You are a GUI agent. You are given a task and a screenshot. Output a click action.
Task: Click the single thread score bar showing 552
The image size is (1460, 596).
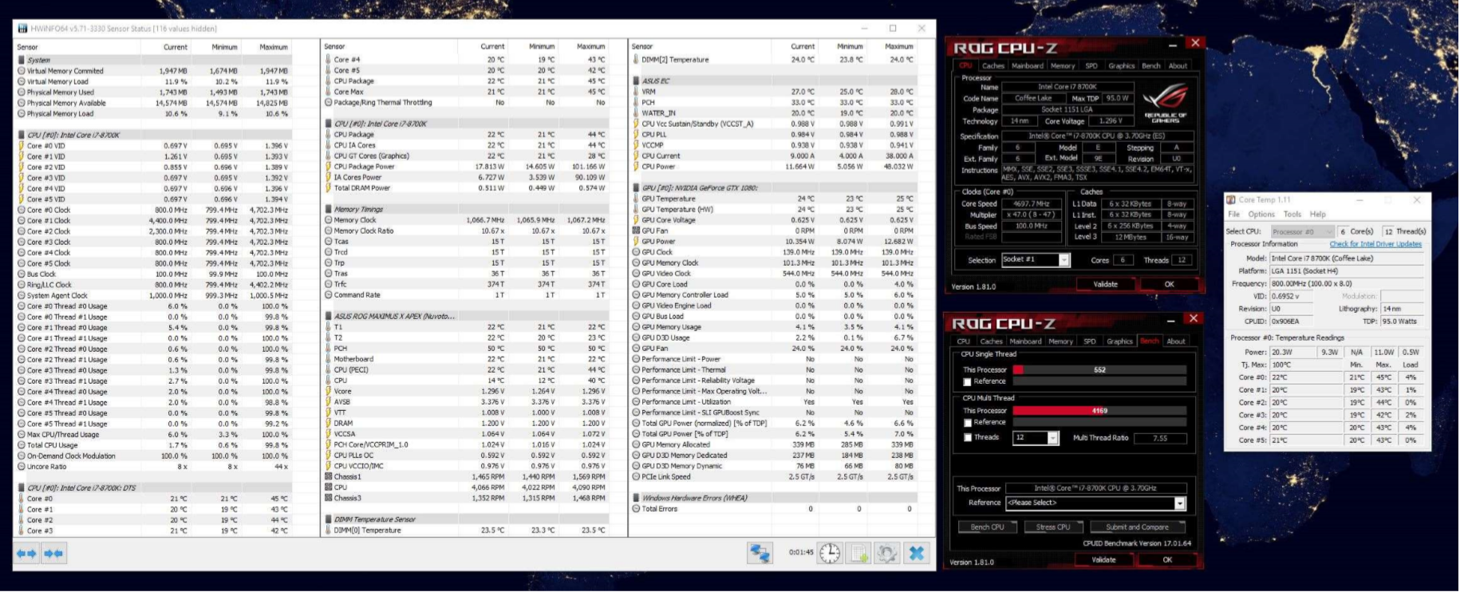click(x=1099, y=370)
